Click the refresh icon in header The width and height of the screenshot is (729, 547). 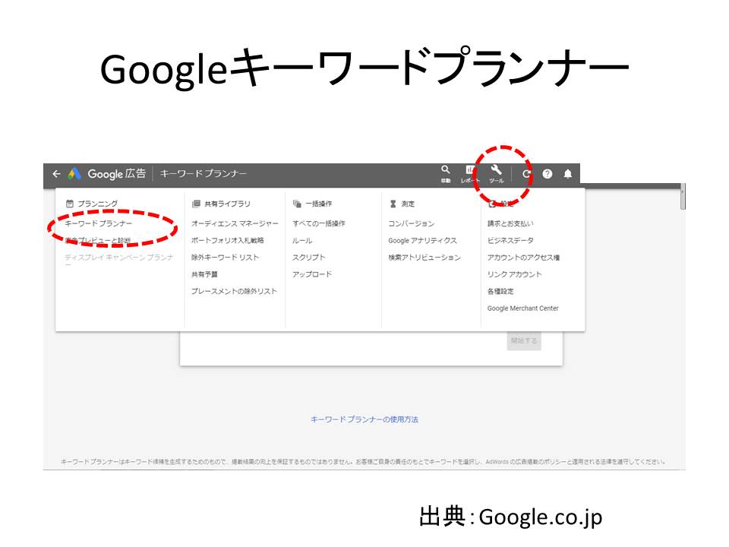tap(526, 174)
